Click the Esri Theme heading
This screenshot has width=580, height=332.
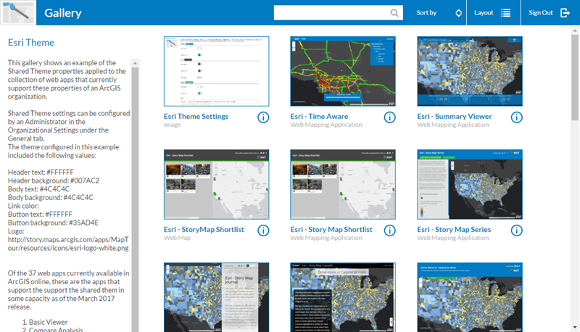tap(31, 43)
